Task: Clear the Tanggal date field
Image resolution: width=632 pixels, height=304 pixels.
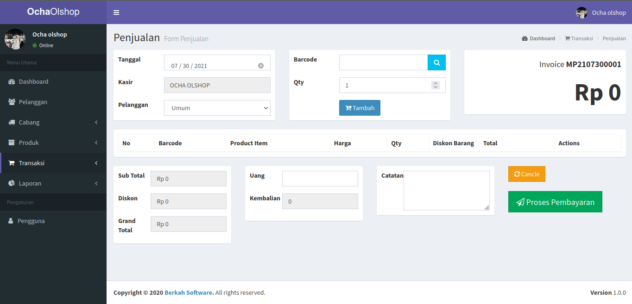Action: coord(261,66)
